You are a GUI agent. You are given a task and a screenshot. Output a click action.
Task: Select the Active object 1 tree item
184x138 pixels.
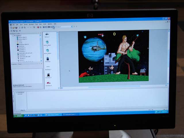coord(22,37)
